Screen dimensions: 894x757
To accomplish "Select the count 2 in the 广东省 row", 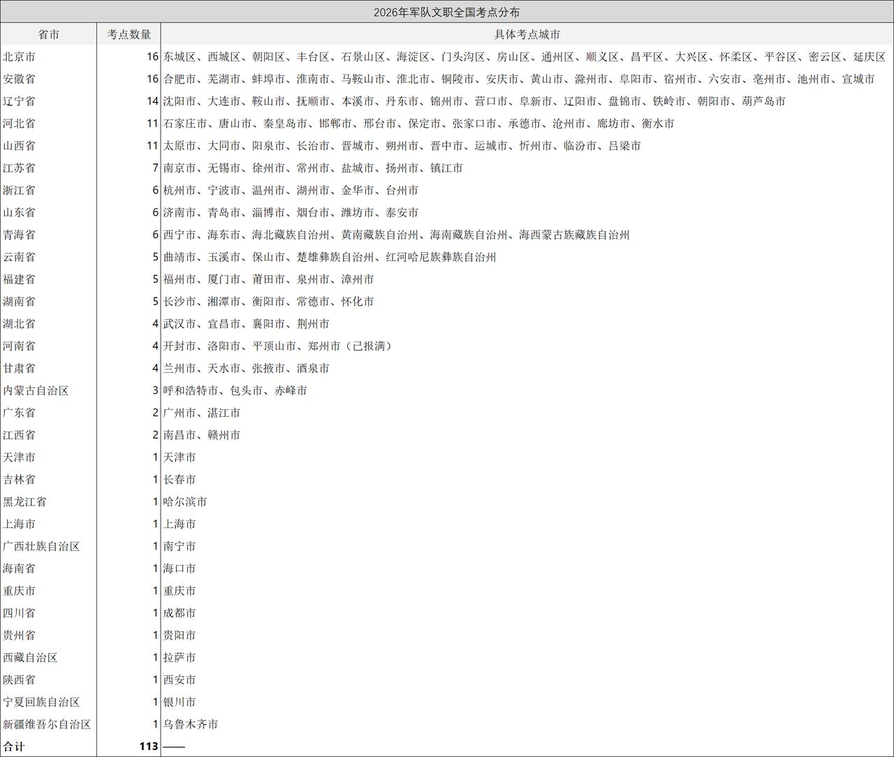I will [156, 413].
